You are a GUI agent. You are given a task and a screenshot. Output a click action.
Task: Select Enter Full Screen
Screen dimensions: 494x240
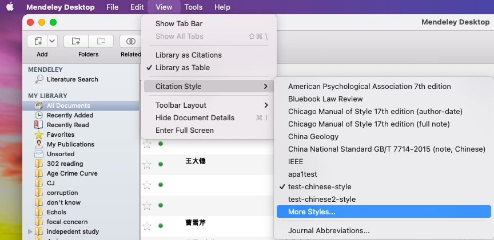pos(209,131)
